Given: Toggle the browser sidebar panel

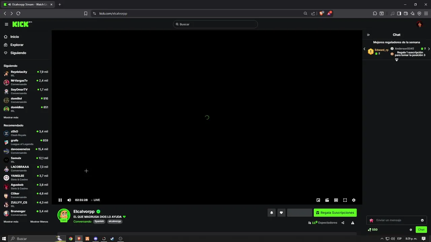Looking at the screenshot, I should 399,13.
